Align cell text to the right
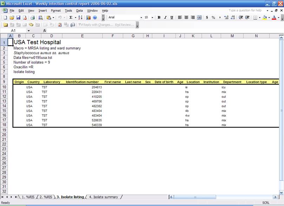Image resolution: width=284 pixels, height=206 pixels. [193, 18]
